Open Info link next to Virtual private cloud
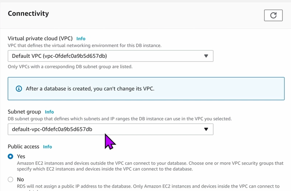The height and width of the screenshot is (191, 291). (x=81, y=39)
